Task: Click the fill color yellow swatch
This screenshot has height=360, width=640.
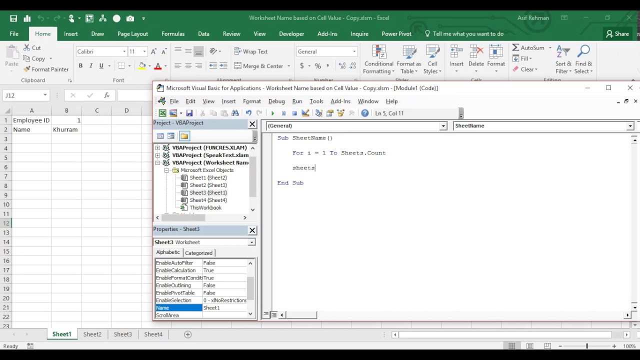Action: (142, 66)
